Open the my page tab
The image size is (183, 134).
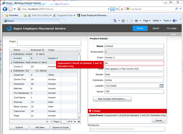pos(172,28)
